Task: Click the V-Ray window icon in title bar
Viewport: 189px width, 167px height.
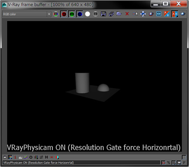Action: (x=5, y=5)
